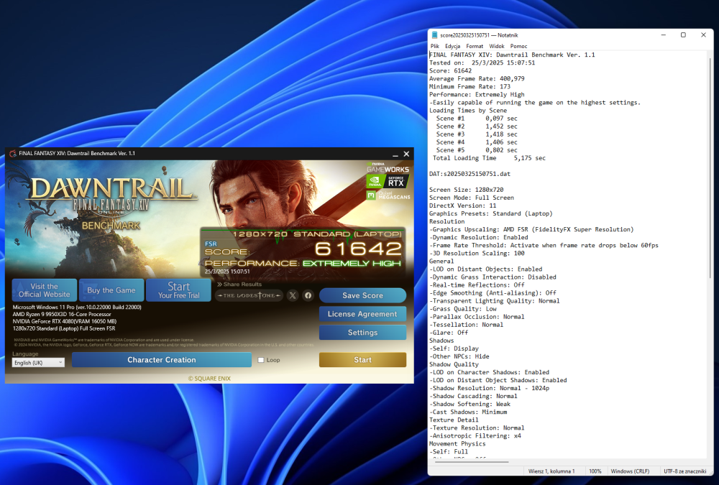This screenshot has height=485, width=719.
Task: Minimize the Dawntrail Benchmark window
Action: (x=395, y=154)
